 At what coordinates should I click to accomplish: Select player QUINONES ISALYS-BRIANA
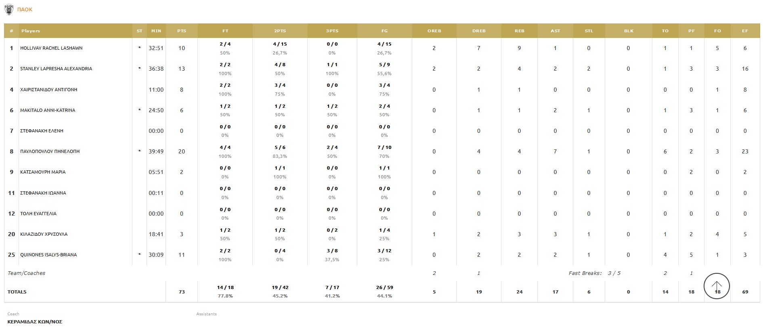click(x=48, y=255)
